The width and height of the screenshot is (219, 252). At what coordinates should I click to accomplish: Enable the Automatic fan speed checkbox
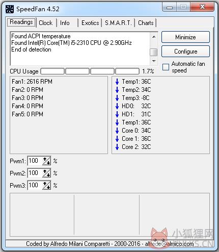pyautogui.click(x=166, y=67)
